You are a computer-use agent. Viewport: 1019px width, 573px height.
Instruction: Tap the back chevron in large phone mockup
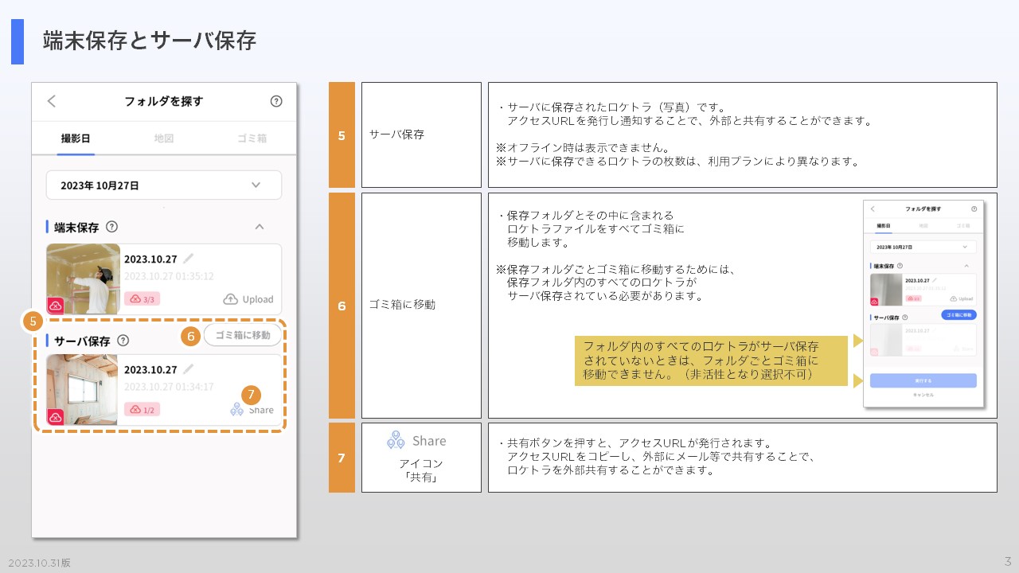[x=52, y=101]
